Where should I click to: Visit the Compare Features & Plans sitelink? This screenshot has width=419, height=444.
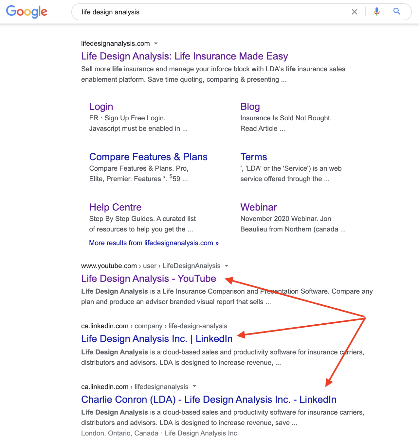(x=148, y=157)
